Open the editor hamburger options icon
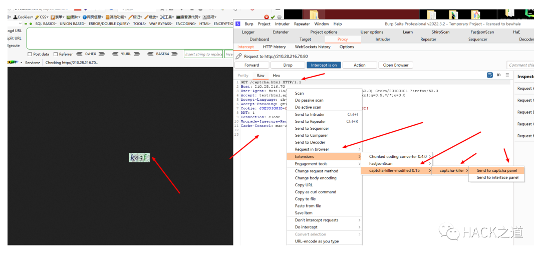This screenshot has width=541, height=256. point(507,75)
